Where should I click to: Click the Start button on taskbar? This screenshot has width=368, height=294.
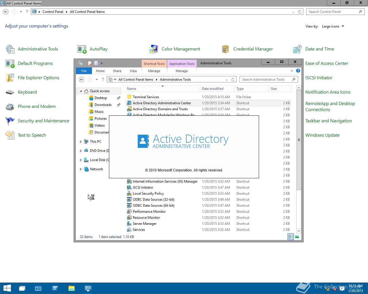click(7, 288)
